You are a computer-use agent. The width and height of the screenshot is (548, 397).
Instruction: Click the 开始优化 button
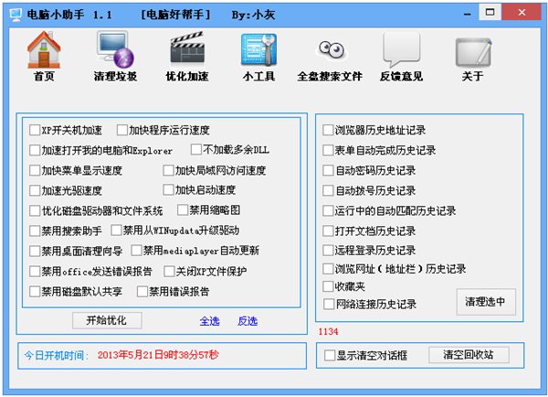point(107,320)
